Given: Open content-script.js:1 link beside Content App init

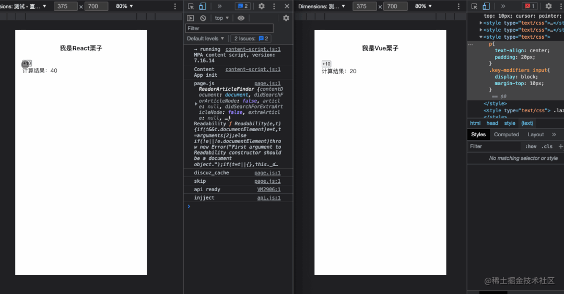Looking at the screenshot, I should (x=253, y=69).
